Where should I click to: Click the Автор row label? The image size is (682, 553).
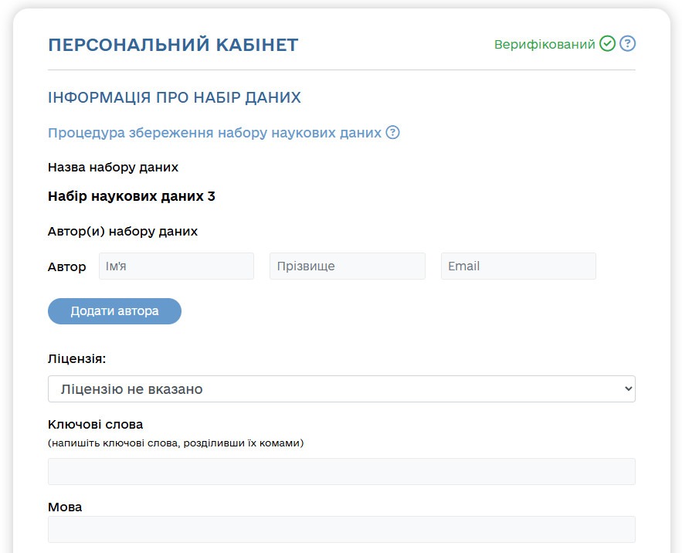tap(67, 266)
